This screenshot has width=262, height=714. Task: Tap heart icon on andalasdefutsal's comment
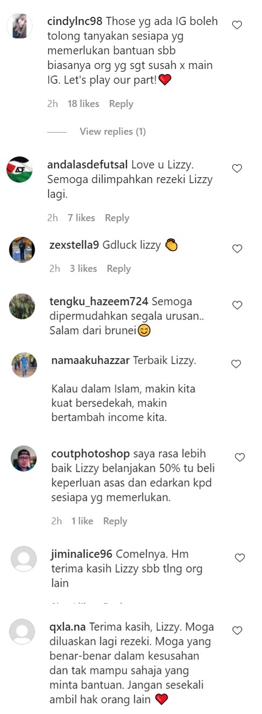pyautogui.click(x=237, y=168)
